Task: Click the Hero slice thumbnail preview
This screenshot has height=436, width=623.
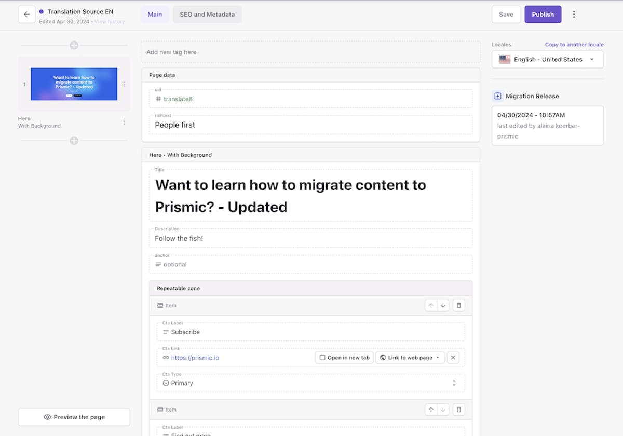Action: click(x=74, y=84)
